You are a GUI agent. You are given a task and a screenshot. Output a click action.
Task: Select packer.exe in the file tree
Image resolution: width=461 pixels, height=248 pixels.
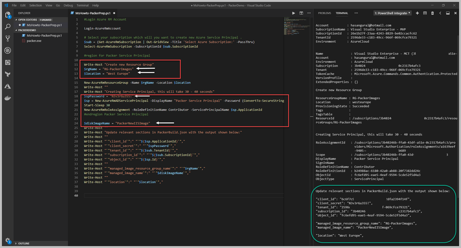pos(34,41)
